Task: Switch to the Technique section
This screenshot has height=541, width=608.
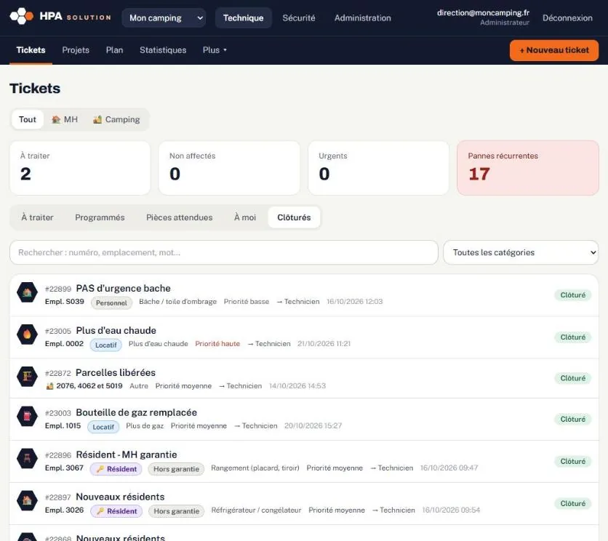Action: [x=243, y=18]
